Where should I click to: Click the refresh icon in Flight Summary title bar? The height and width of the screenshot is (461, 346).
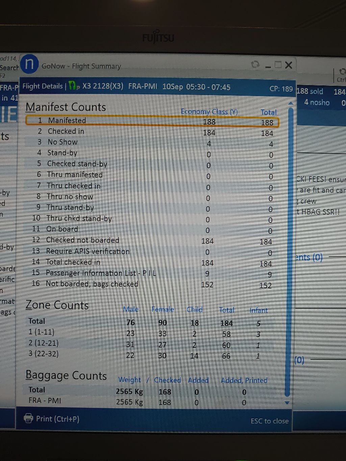pyautogui.click(x=255, y=64)
